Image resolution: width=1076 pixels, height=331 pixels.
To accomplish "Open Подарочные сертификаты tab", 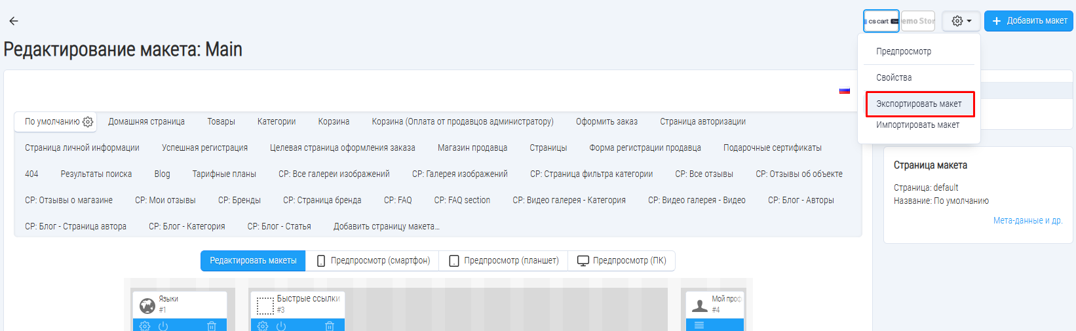I will pyautogui.click(x=773, y=147).
